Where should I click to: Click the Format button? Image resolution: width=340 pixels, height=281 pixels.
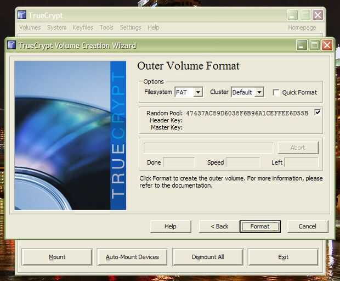(x=260, y=226)
